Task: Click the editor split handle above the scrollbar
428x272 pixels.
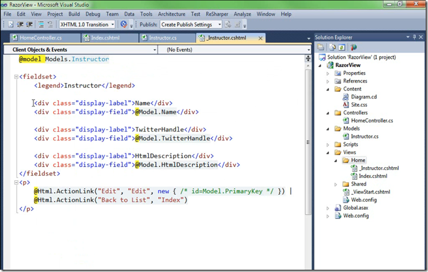Action: click(x=308, y=58)
